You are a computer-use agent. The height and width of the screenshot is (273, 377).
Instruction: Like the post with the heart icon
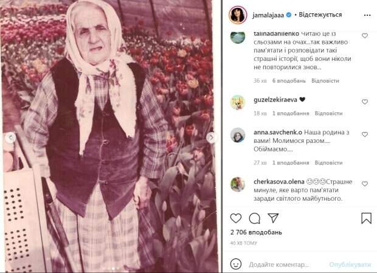(x=236, y=218)
